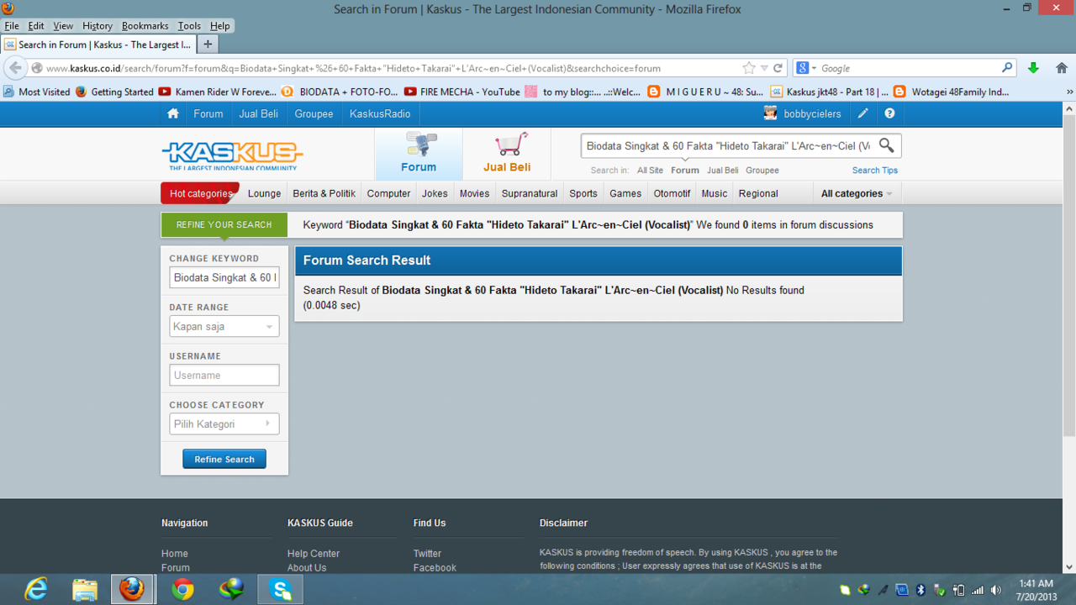This screenshot has width=1076, height=605.
Task: Open Firefox downloads green arrow
Action: [1033, 68]
